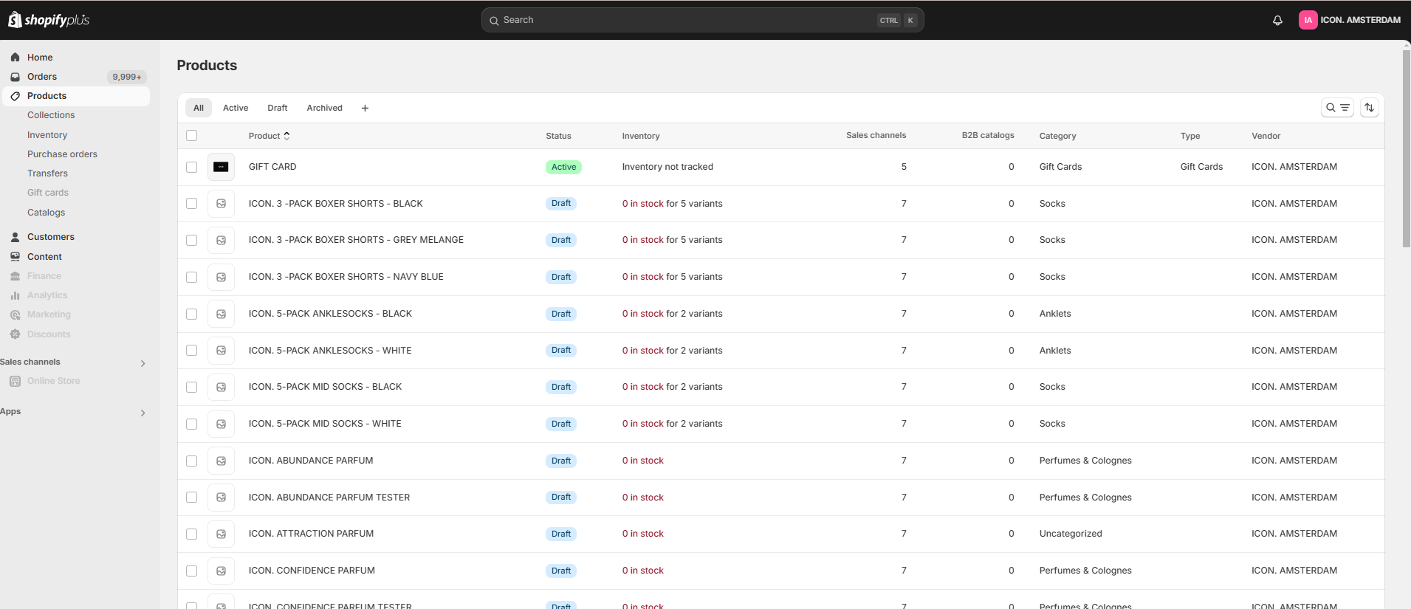The height and width of the screenshot is (609, 1411).
Task: Click image placeholder for MID SOCKS - WHITE
Action: coord(221,424)
